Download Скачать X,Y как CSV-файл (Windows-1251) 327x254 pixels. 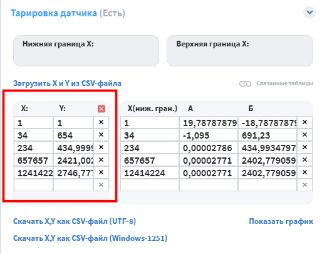(90, 238)
